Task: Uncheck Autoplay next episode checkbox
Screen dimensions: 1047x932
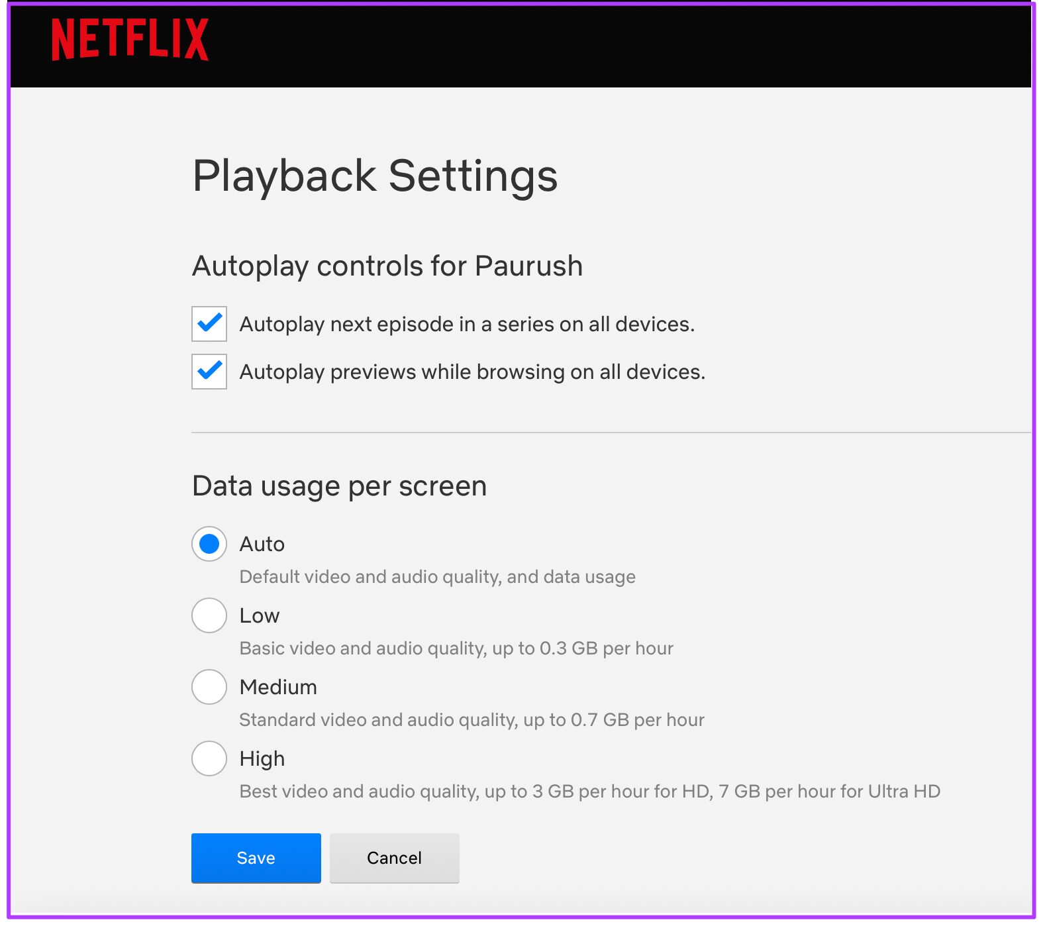Action: [x=209, y=324]
